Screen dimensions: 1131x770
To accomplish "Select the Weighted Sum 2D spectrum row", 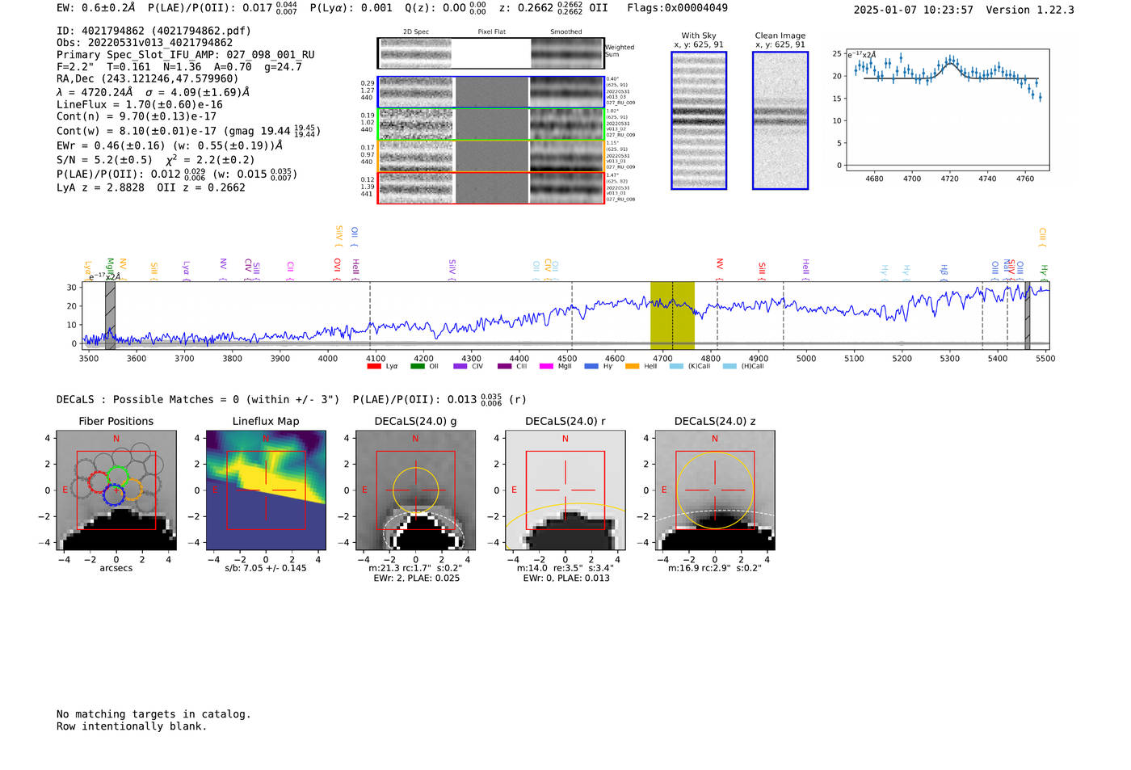I will (x=490, y=53).
